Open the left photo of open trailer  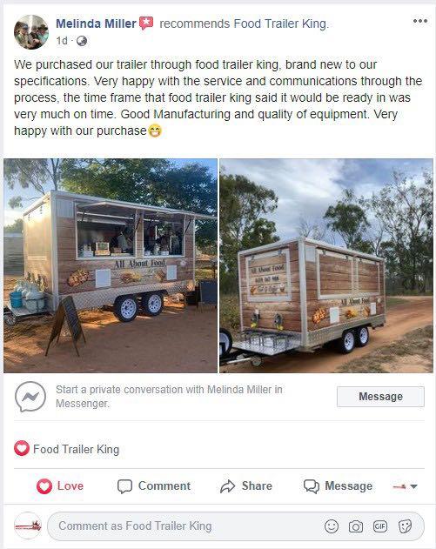click(x=111, y=265)
